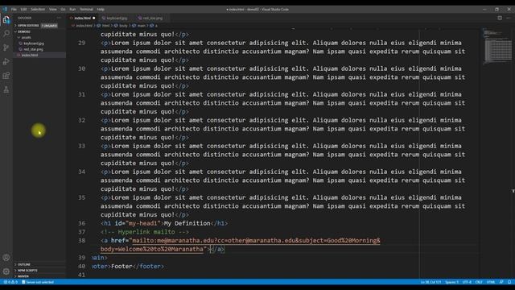
Task: Click the 'Hyperlink mailto' comment line
Action: (145, 232)
